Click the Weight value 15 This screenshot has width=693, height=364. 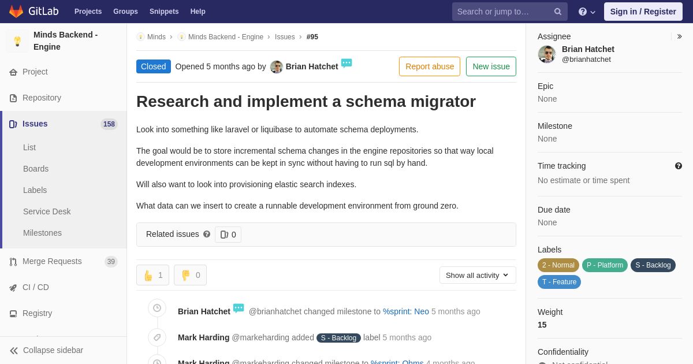pyautogui.click(x=542, y=325)
